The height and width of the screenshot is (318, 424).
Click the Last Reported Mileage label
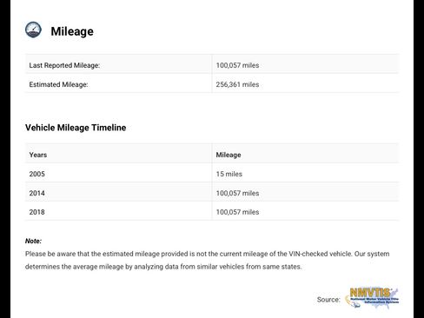[64, 65]
